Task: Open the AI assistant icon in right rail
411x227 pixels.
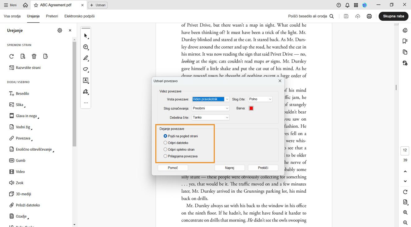Action: coord(405,30)
